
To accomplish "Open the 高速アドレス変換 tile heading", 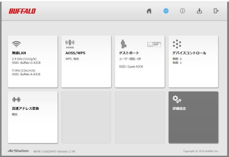I will coord(25,108).
